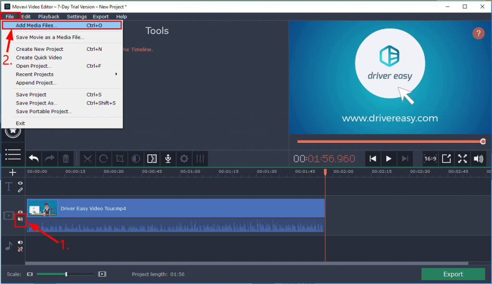Click the preview progress slider handle
This screenshot has width=492, height=284.
tap(483, 142)
